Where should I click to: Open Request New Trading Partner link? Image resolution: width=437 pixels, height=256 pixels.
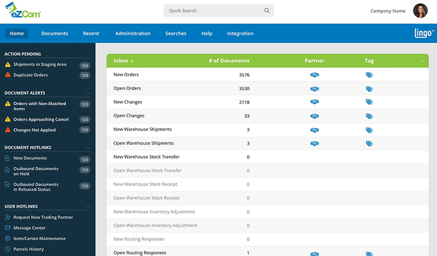43,217
